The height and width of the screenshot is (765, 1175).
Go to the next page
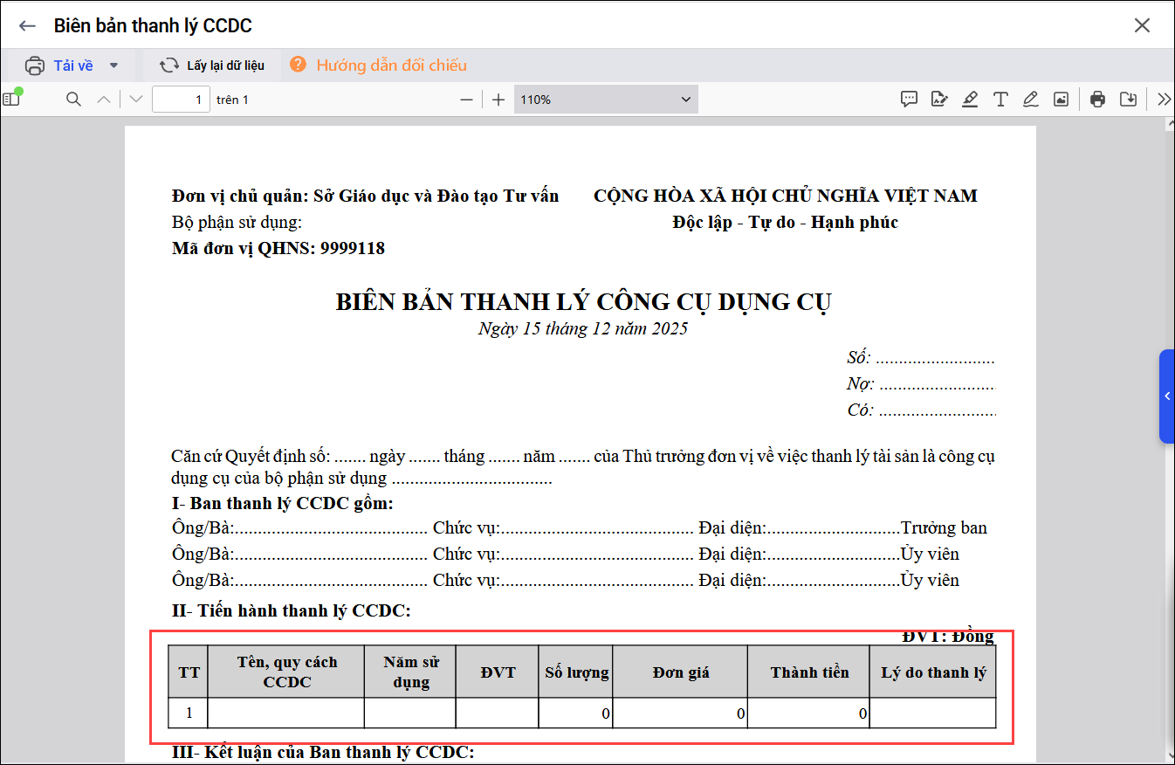[135, 100]
